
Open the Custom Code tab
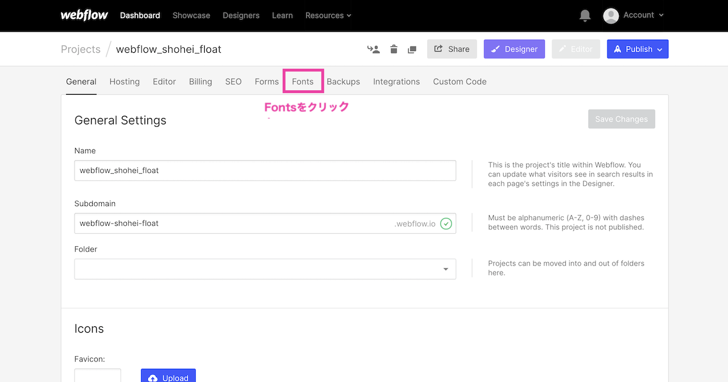click(x=460, y=82)
